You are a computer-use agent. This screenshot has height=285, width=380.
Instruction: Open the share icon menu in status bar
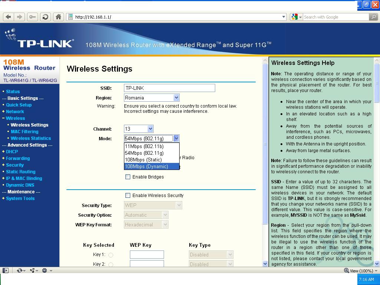34,271
